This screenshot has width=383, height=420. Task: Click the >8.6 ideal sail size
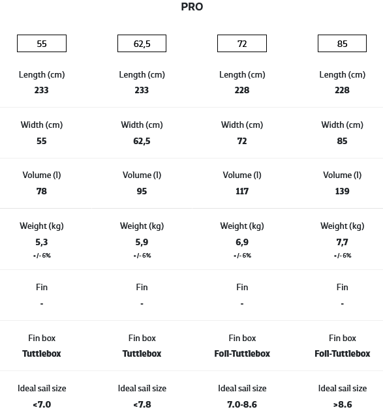(343, 404)
